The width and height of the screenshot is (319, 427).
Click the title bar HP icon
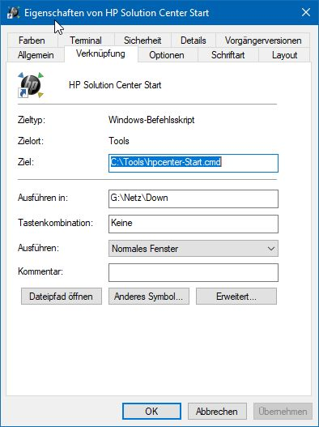pos(13,12)
